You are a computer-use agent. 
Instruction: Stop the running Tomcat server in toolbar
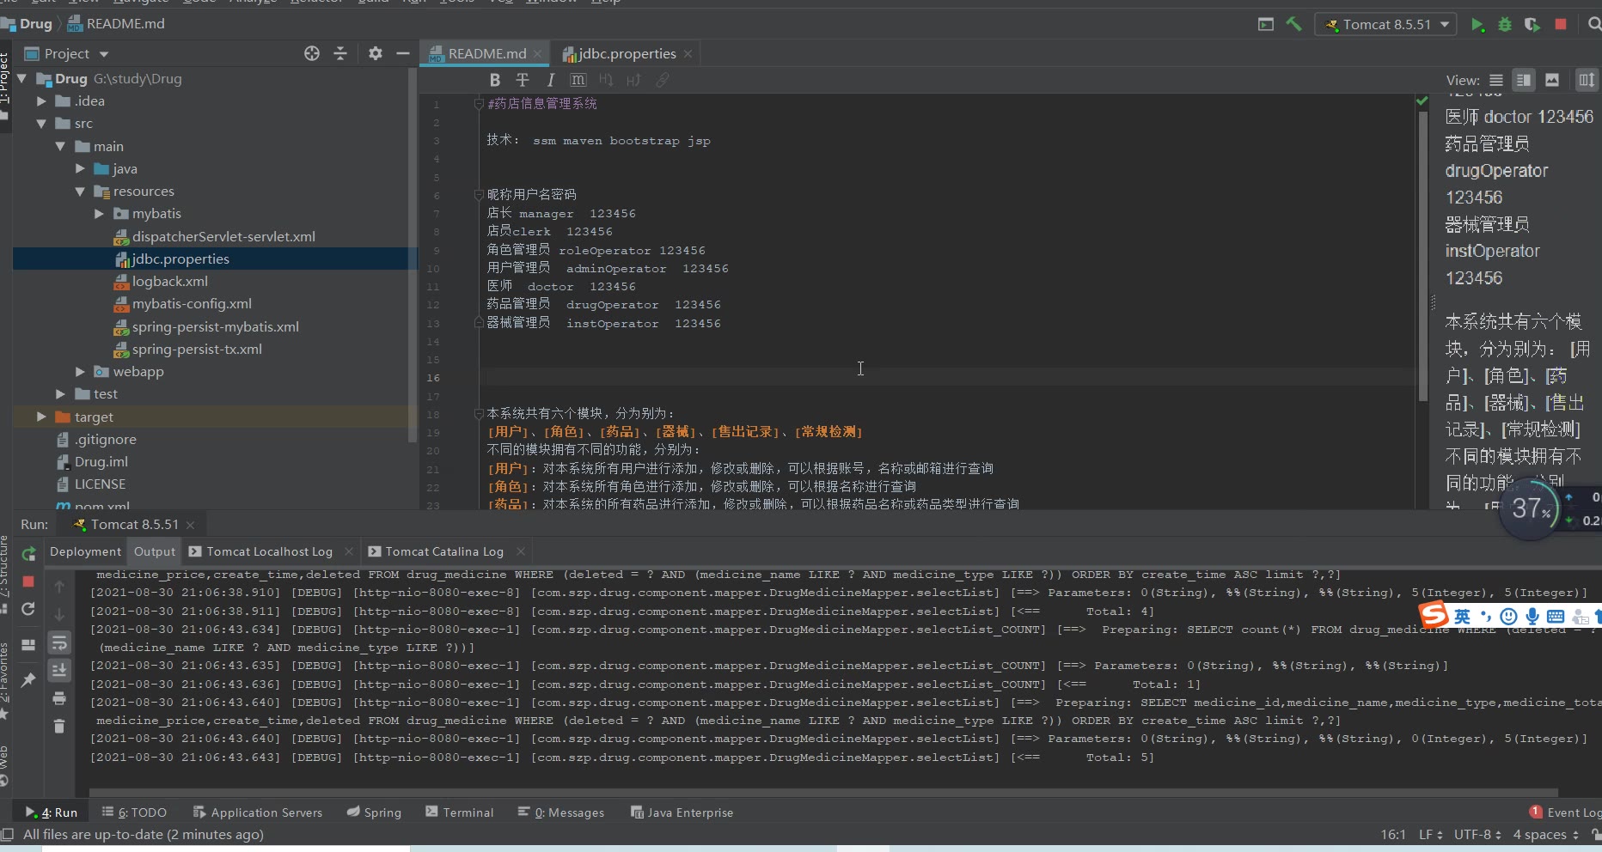click(x=1561, y=25)
